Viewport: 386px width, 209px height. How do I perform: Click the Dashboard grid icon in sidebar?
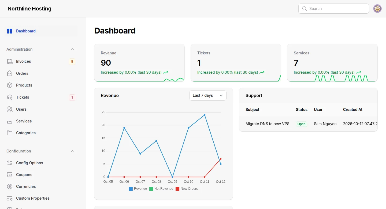pos(10,31)
